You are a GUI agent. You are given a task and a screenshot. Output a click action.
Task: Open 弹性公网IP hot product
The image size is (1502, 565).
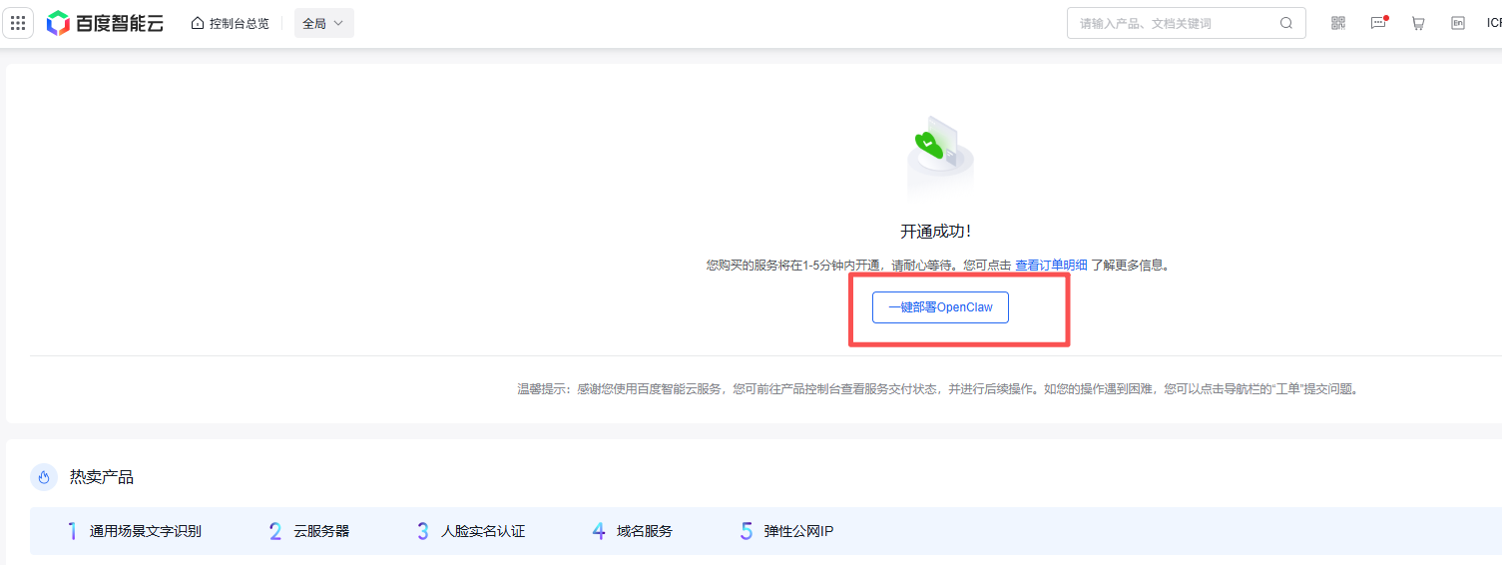click(798, 531)
